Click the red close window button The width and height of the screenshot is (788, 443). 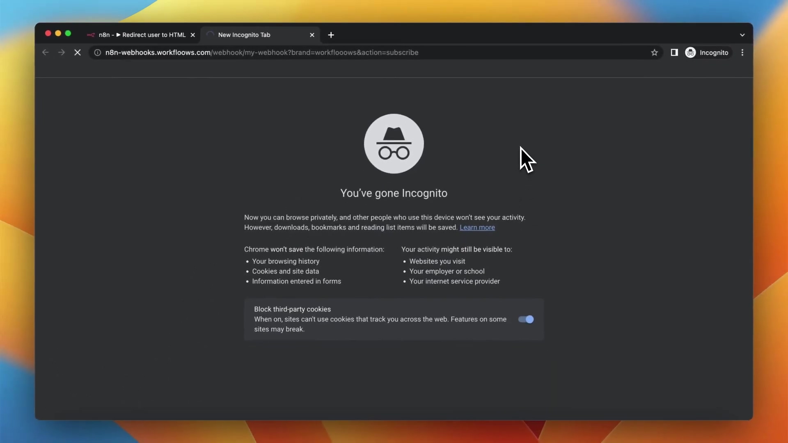pos(48,33)
